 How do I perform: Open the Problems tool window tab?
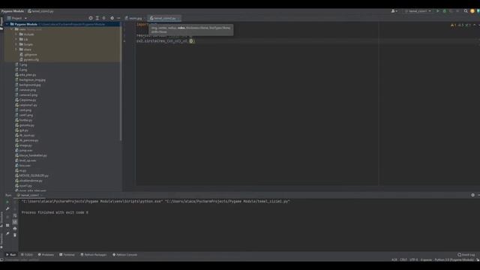click(46, 255)
